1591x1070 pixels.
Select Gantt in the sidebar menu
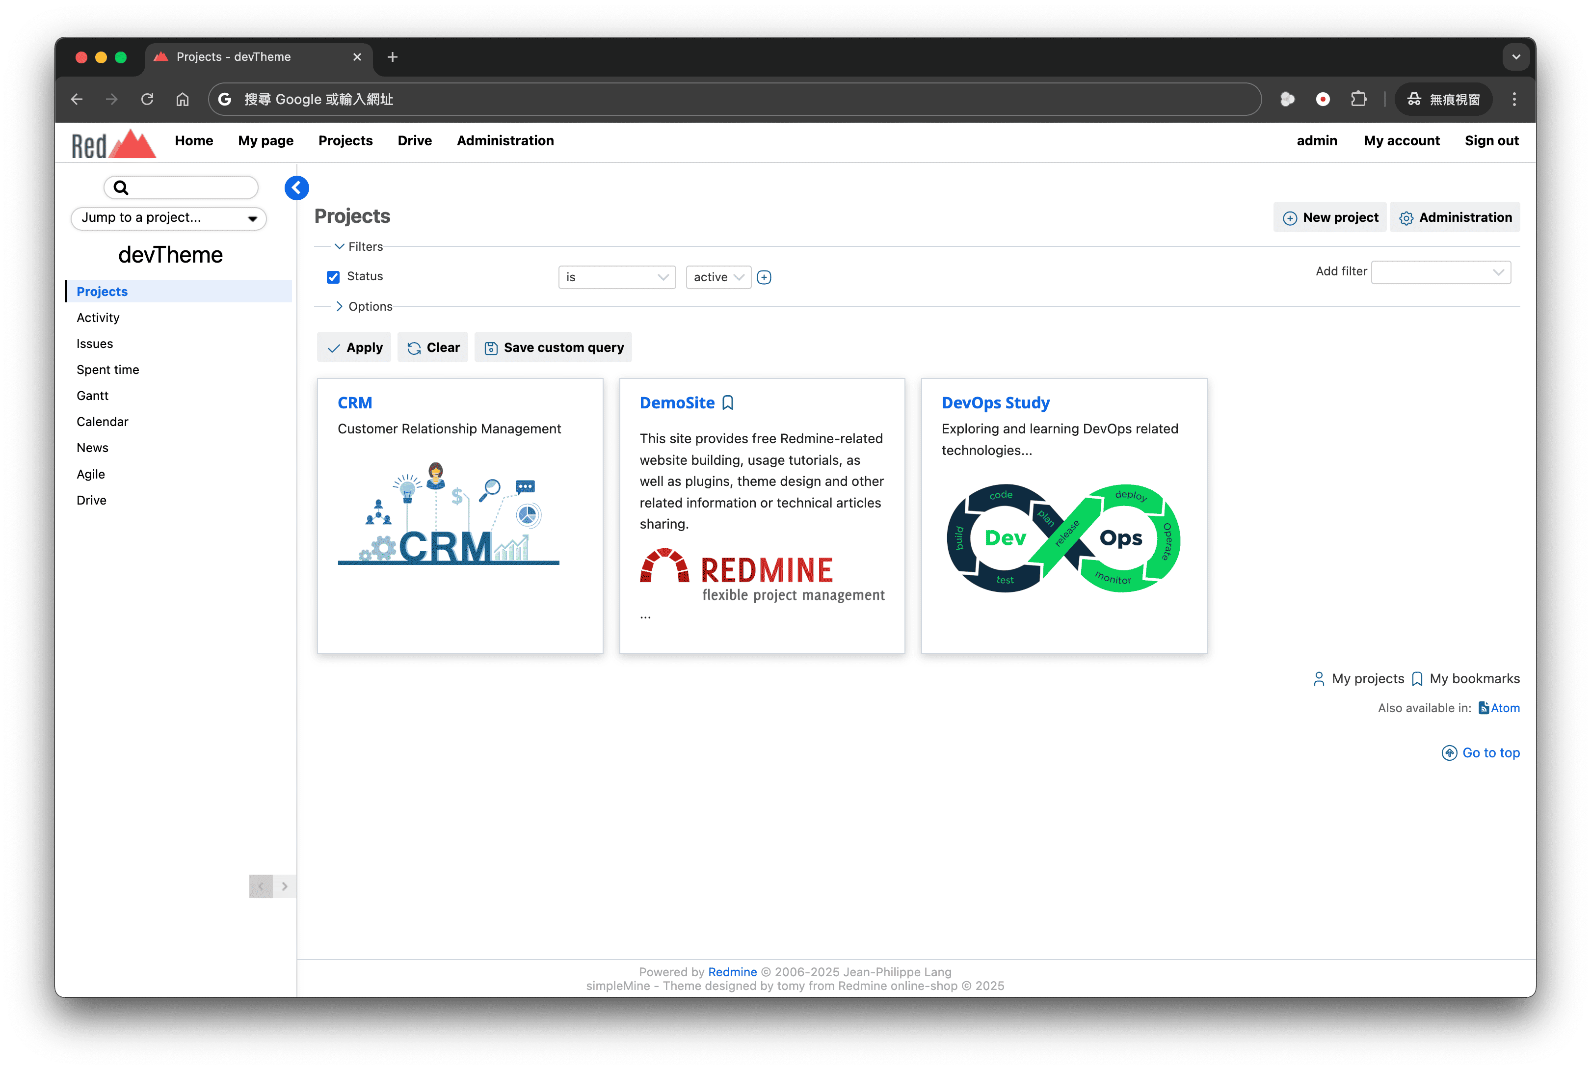click(92, 396)
